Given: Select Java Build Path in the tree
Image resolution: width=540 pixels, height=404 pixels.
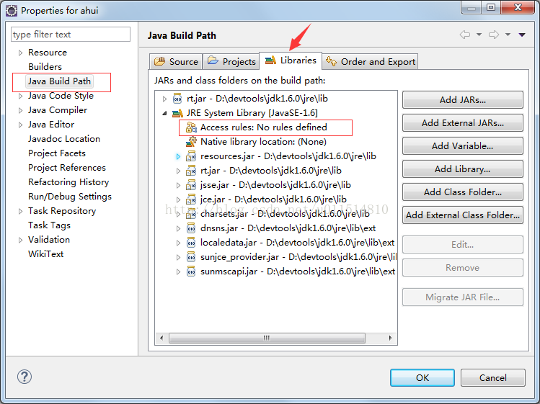Looking at the screenshot, I should pyautogui.click(x=59, y=81).
